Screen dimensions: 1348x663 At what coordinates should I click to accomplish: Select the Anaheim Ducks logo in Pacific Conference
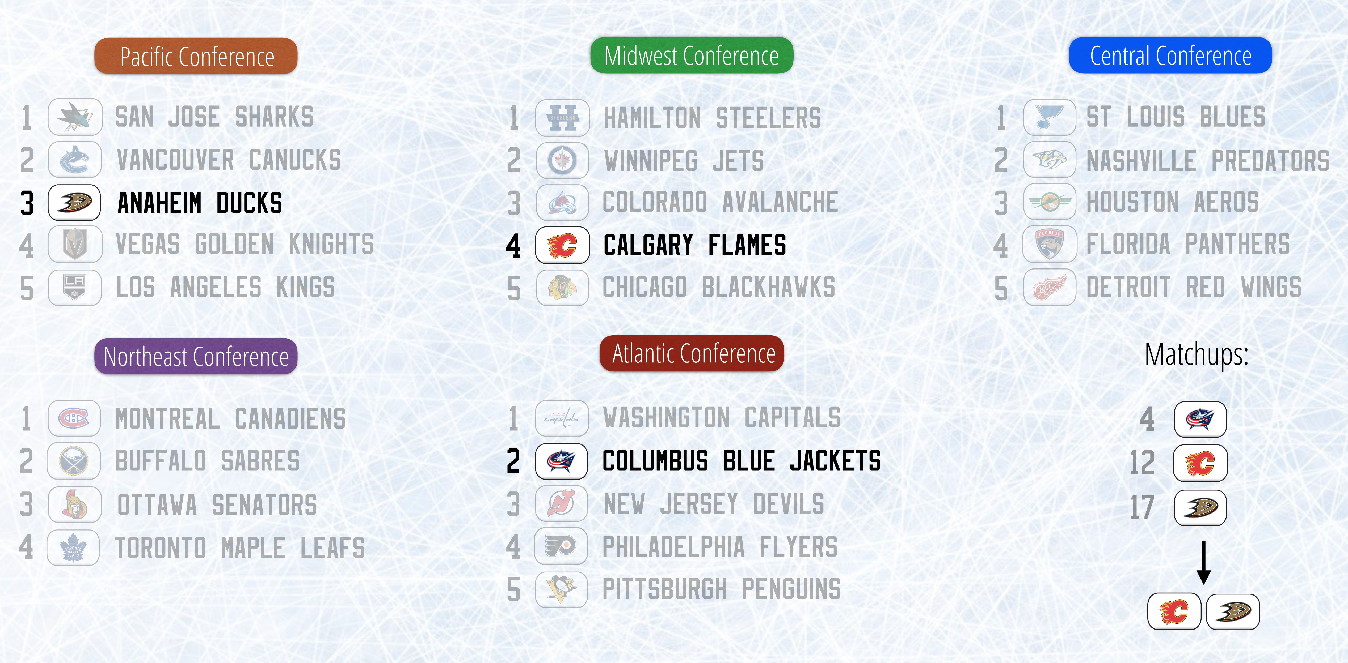pos(74,202)
